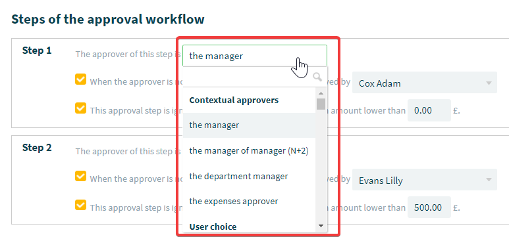
Task: Open the Evans Lilly replacement dropdown
Action: point(425,179)
